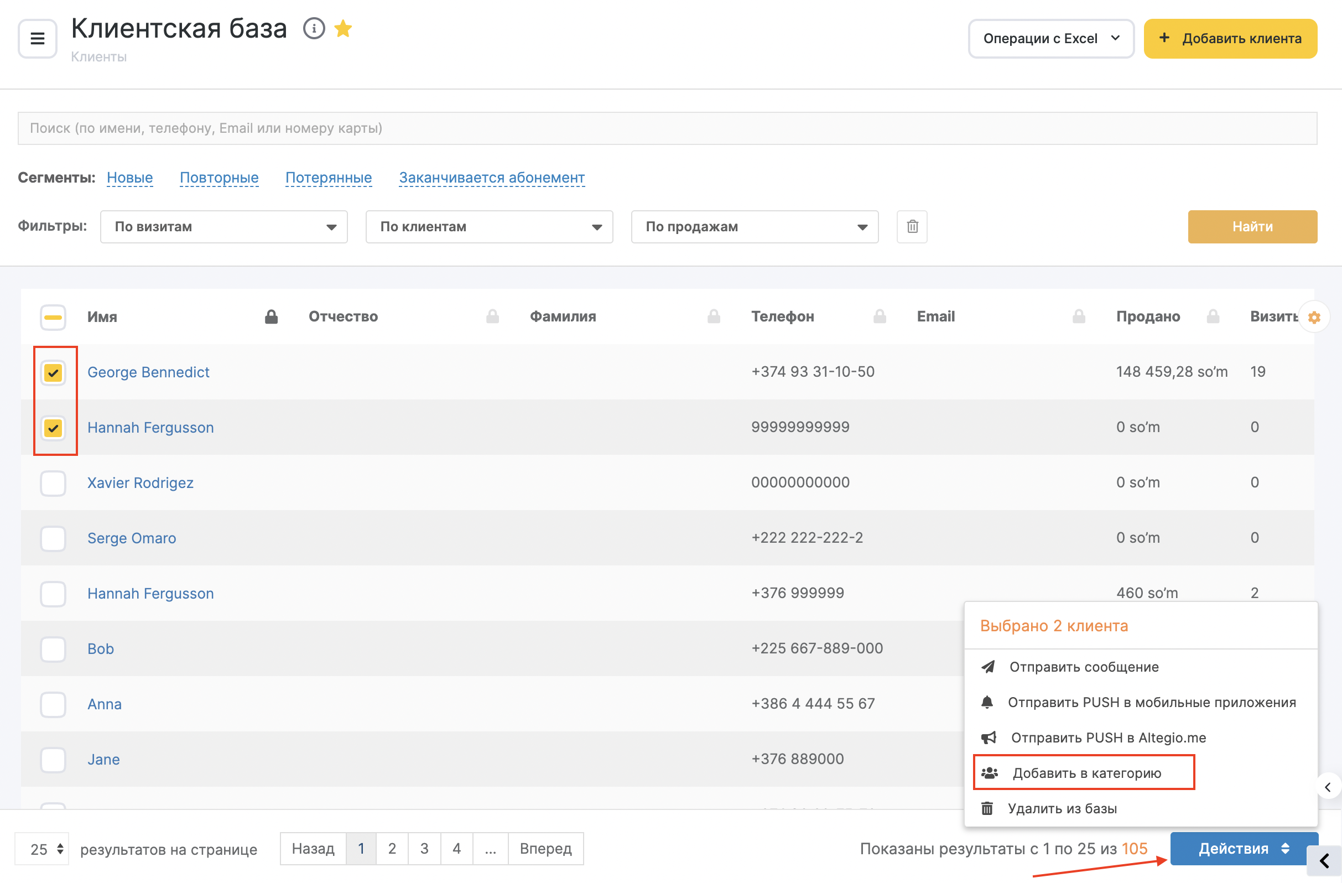This screenshot has height=883, width=1342.
Task: Open table column settings gear
Action: point(1313,318)
